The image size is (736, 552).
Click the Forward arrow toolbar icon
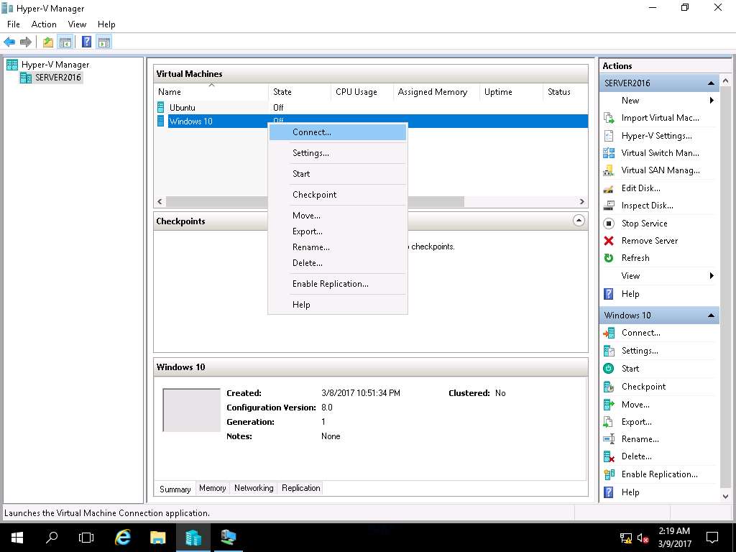[26, 42]
